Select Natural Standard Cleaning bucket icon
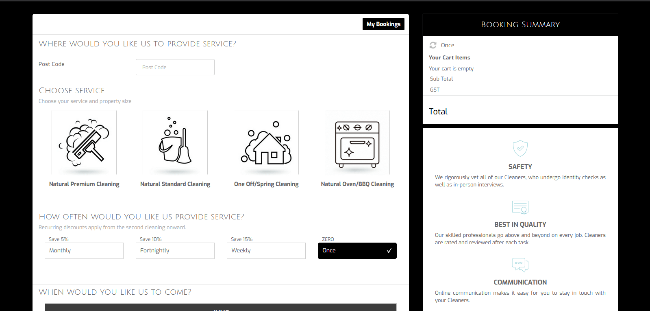The height and width of the screenshot is (311, 650). coord(175,142)
